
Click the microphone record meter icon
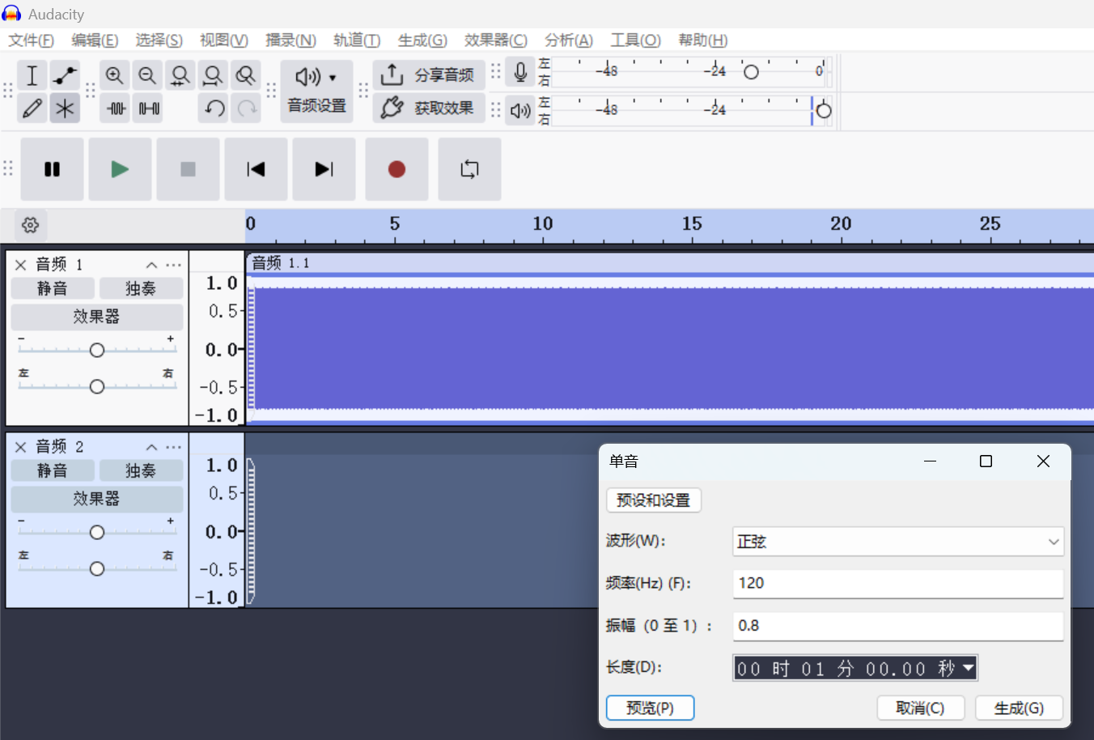click(x=521, y=73)
